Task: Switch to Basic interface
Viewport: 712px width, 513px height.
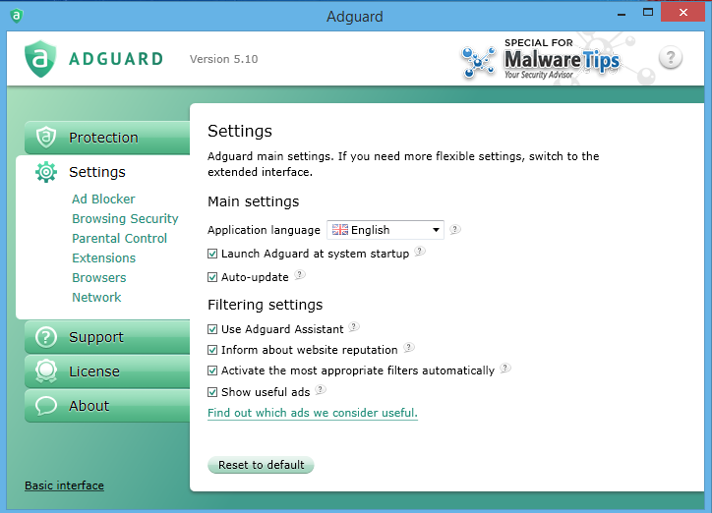Action: (65, 485)
